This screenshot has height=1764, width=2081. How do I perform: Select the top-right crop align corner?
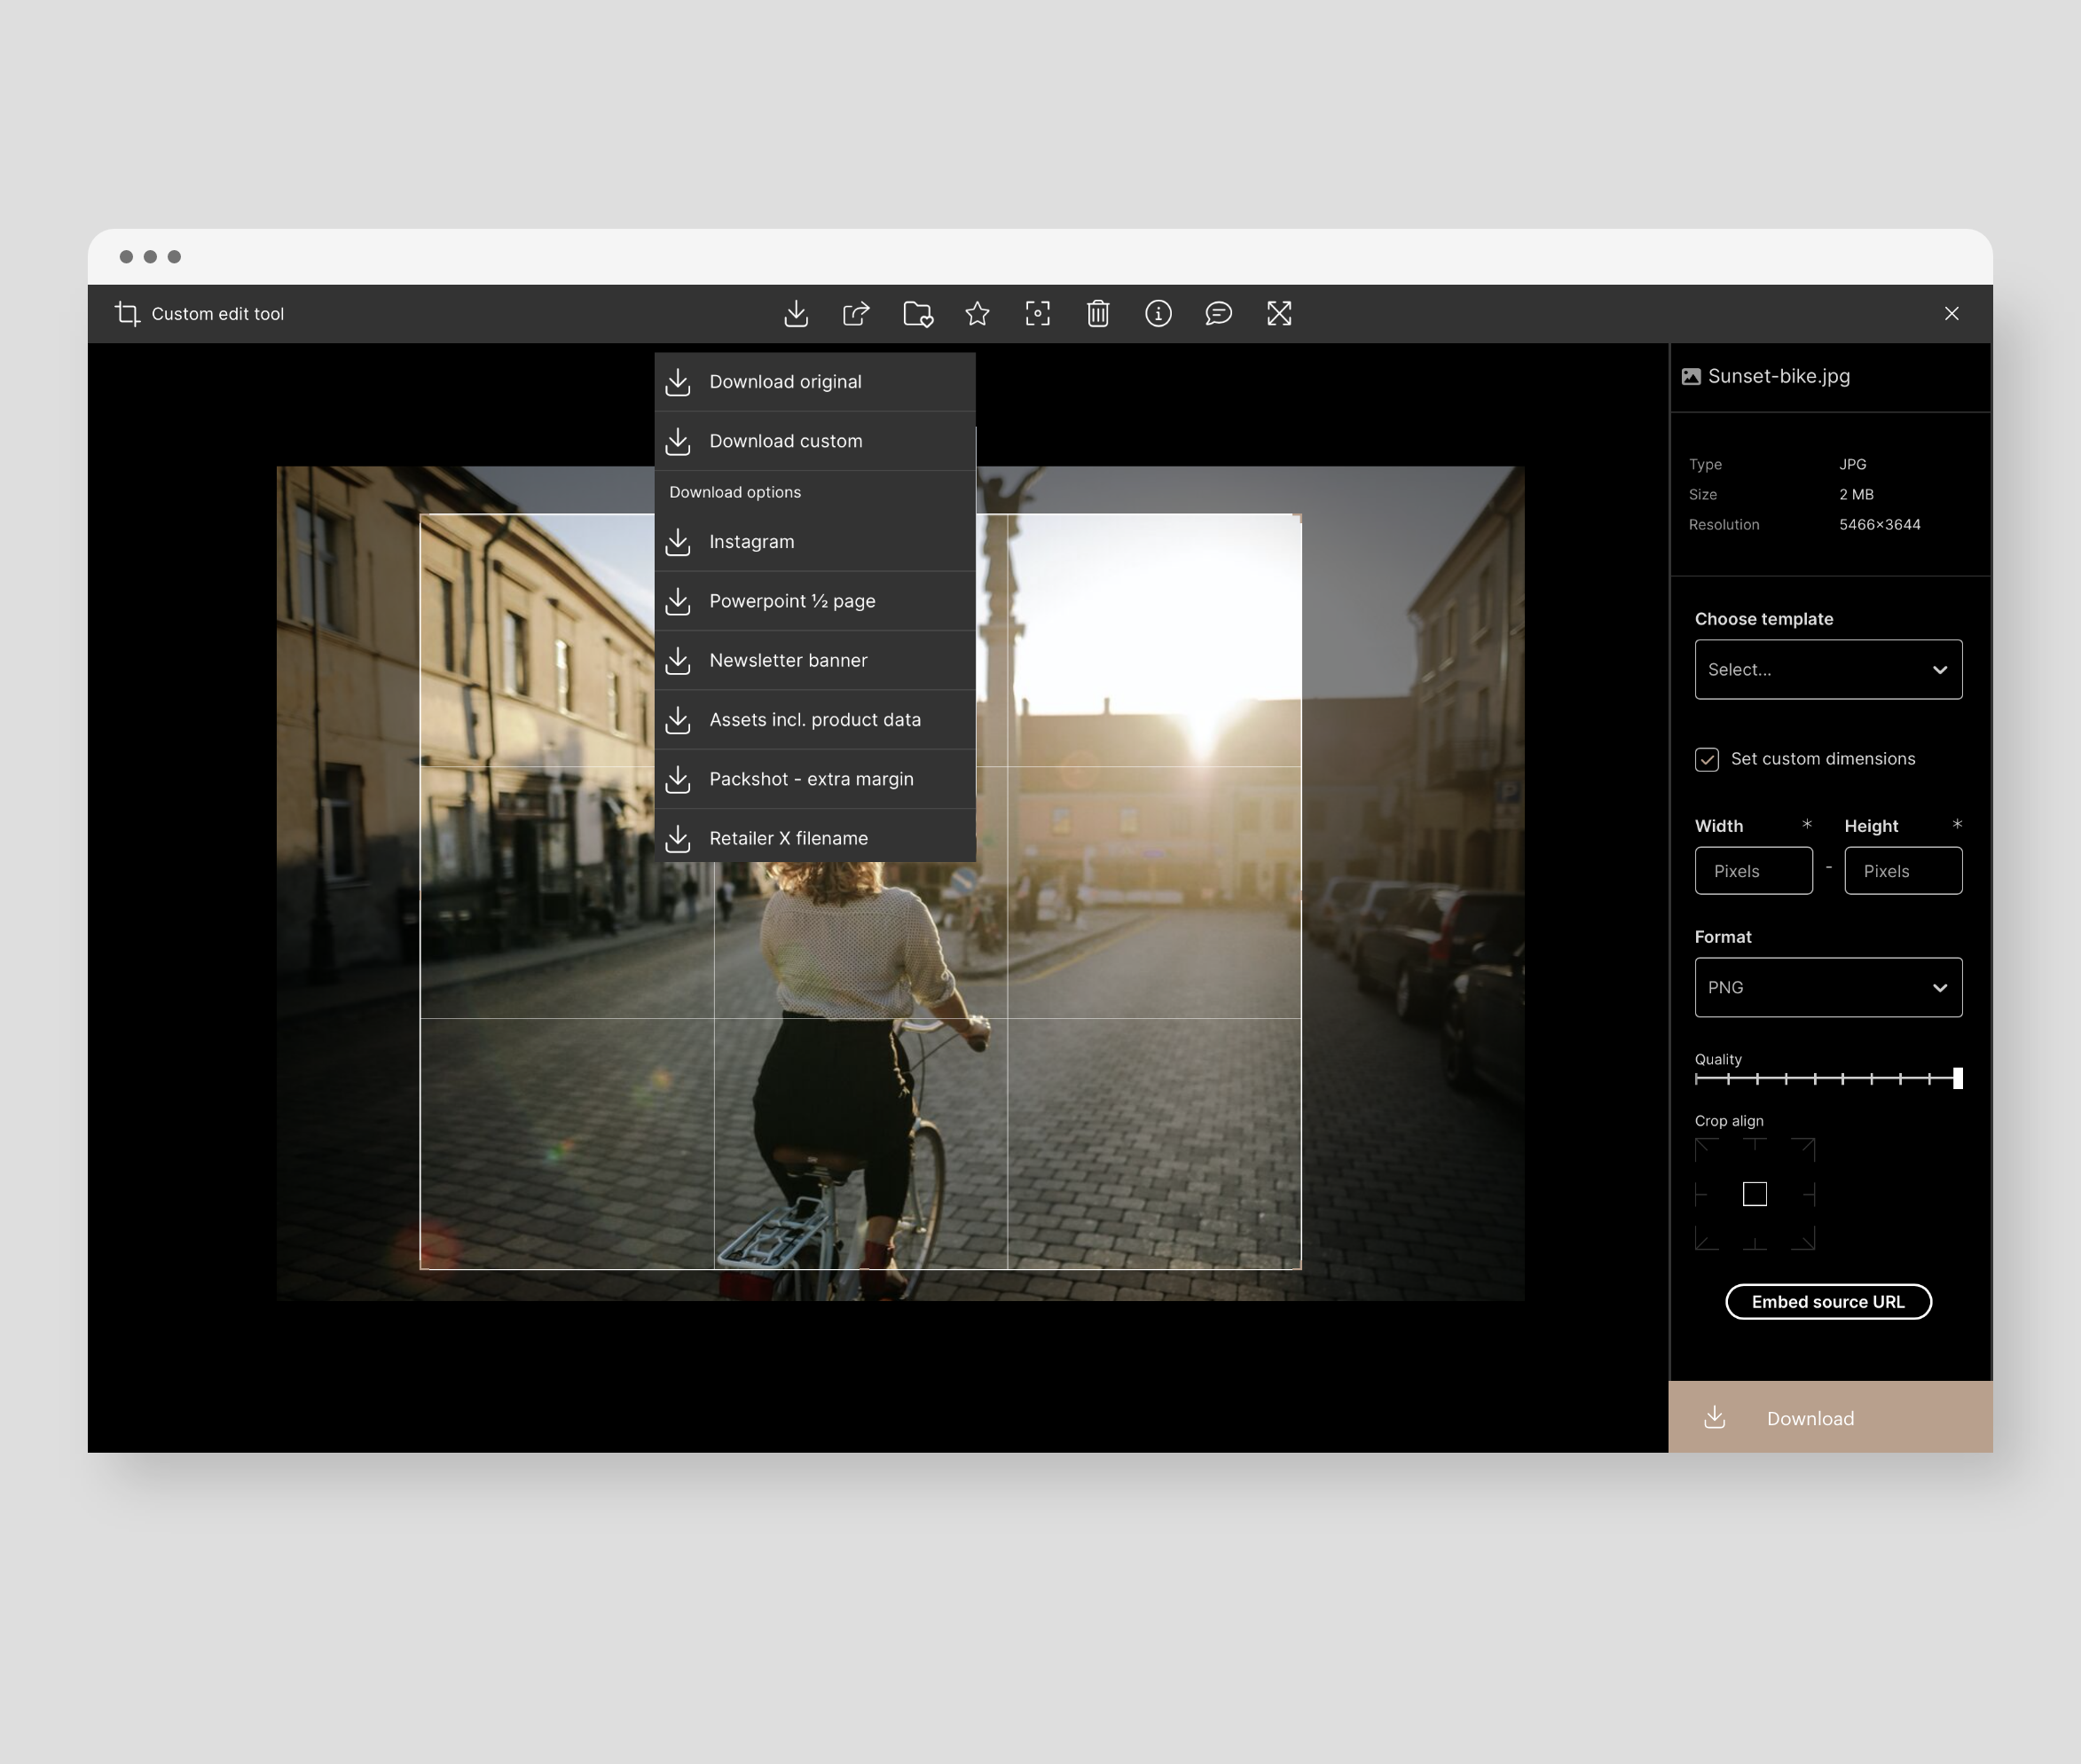coord(1803,1149)
